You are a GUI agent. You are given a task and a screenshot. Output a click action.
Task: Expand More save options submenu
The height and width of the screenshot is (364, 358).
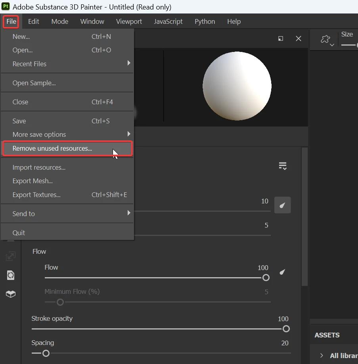coord(67,134)
